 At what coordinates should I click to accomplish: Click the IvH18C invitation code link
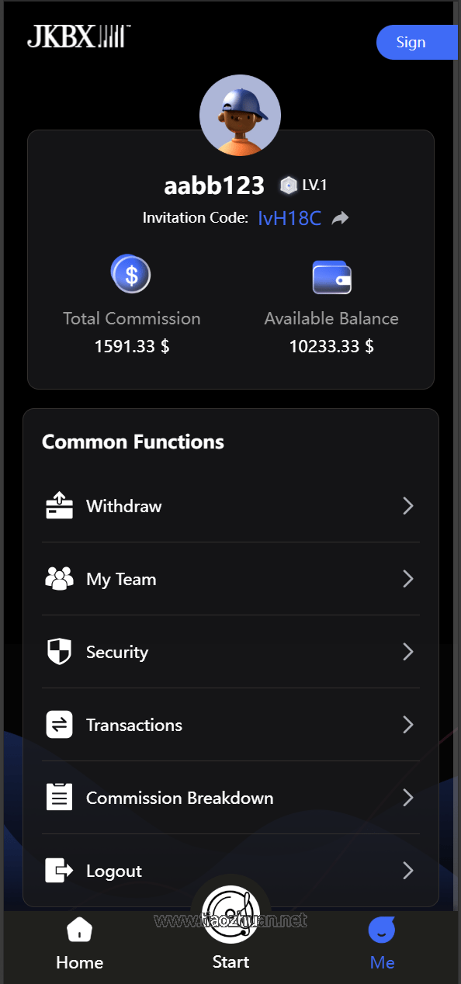(289, 218)
